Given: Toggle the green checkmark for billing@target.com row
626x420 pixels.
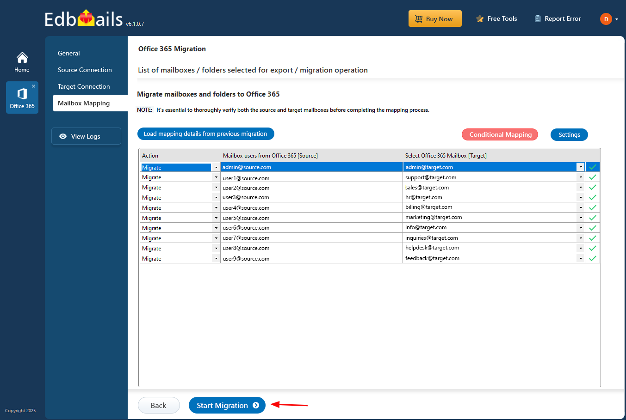Looking at the screenshot, I should (592, 207).
